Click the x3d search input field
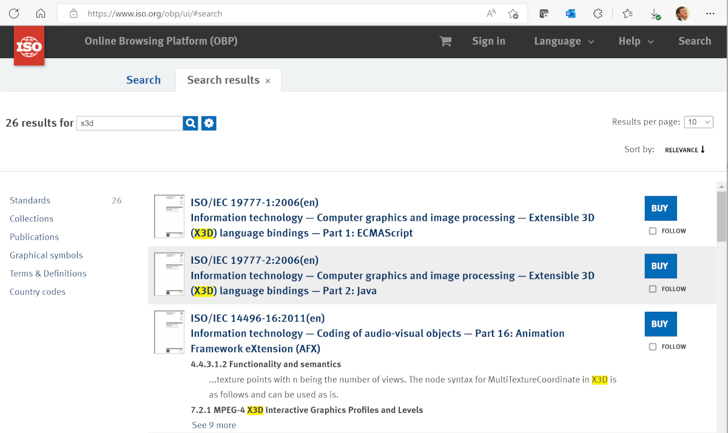Image resolution: width=728 pixels, height=433 pixels. pos(129,123)
